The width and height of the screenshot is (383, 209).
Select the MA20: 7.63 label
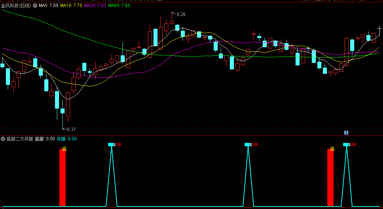coord(95,6)
